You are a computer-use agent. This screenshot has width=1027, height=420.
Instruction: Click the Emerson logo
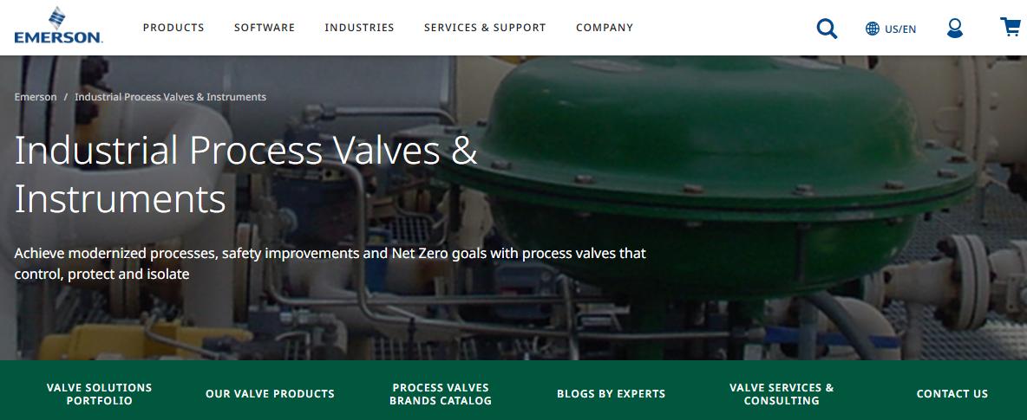click(58, 25)
